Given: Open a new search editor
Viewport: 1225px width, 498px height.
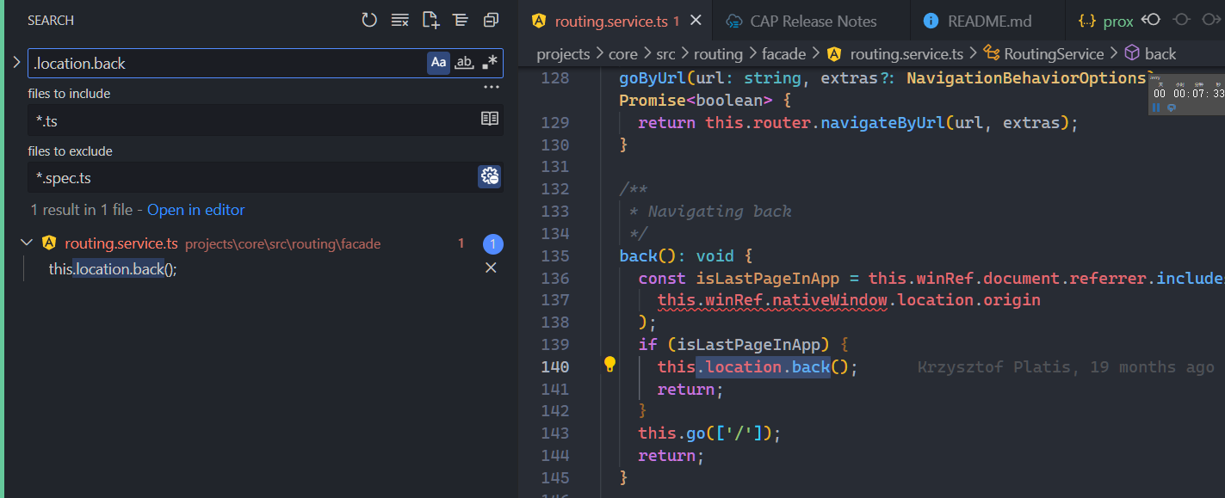Looking at the screenshot, I should pos(430,20).
